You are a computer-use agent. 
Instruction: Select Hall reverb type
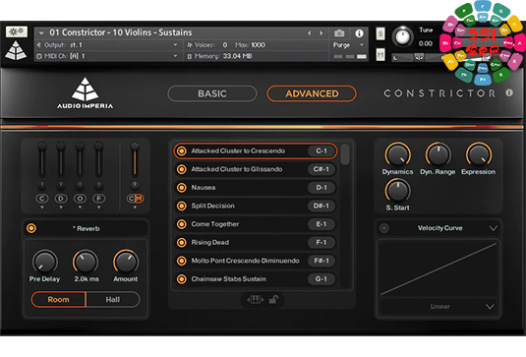pos(113,300)
